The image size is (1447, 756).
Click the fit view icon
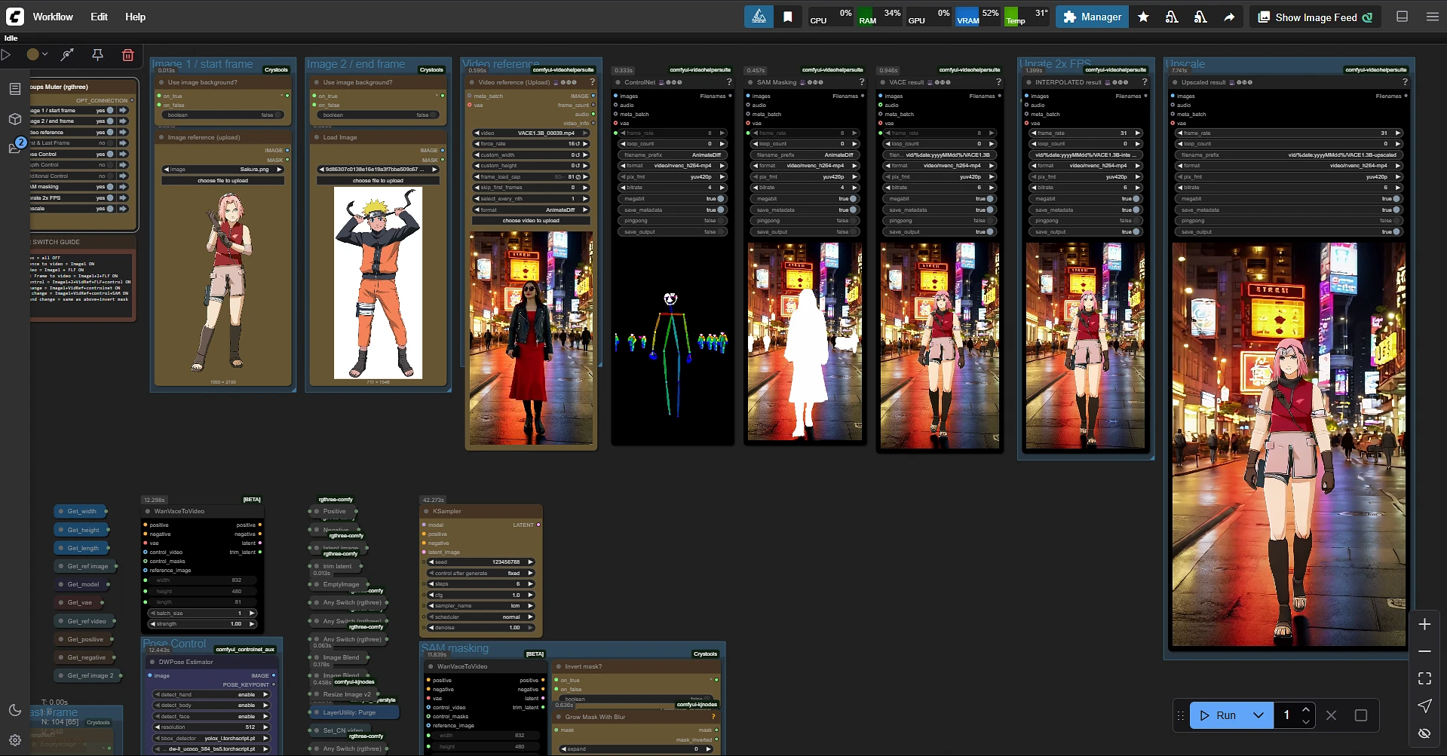tap(1424, 678)
